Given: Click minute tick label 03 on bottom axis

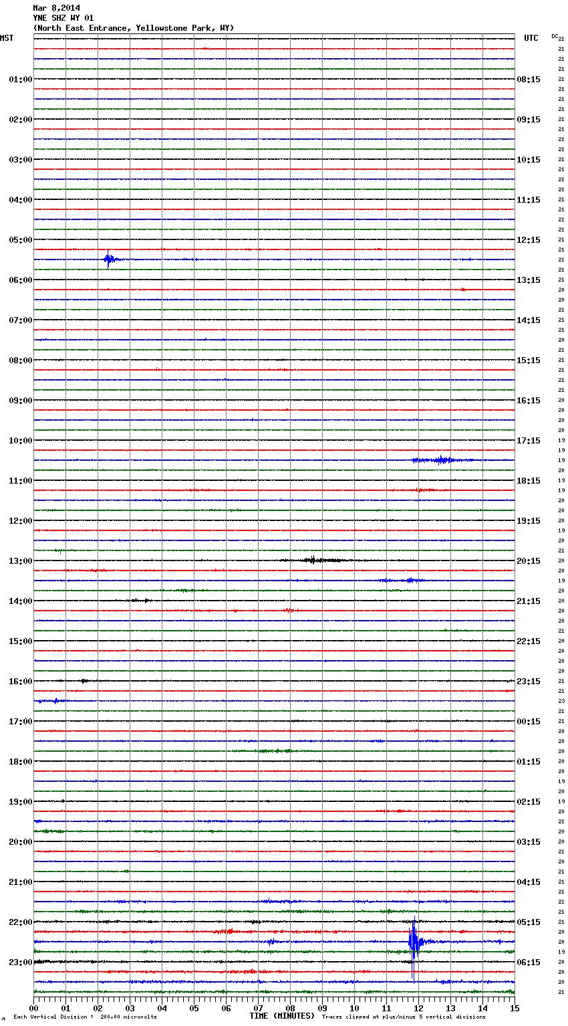Looking at the screenshot, I should coord(130,1008).
